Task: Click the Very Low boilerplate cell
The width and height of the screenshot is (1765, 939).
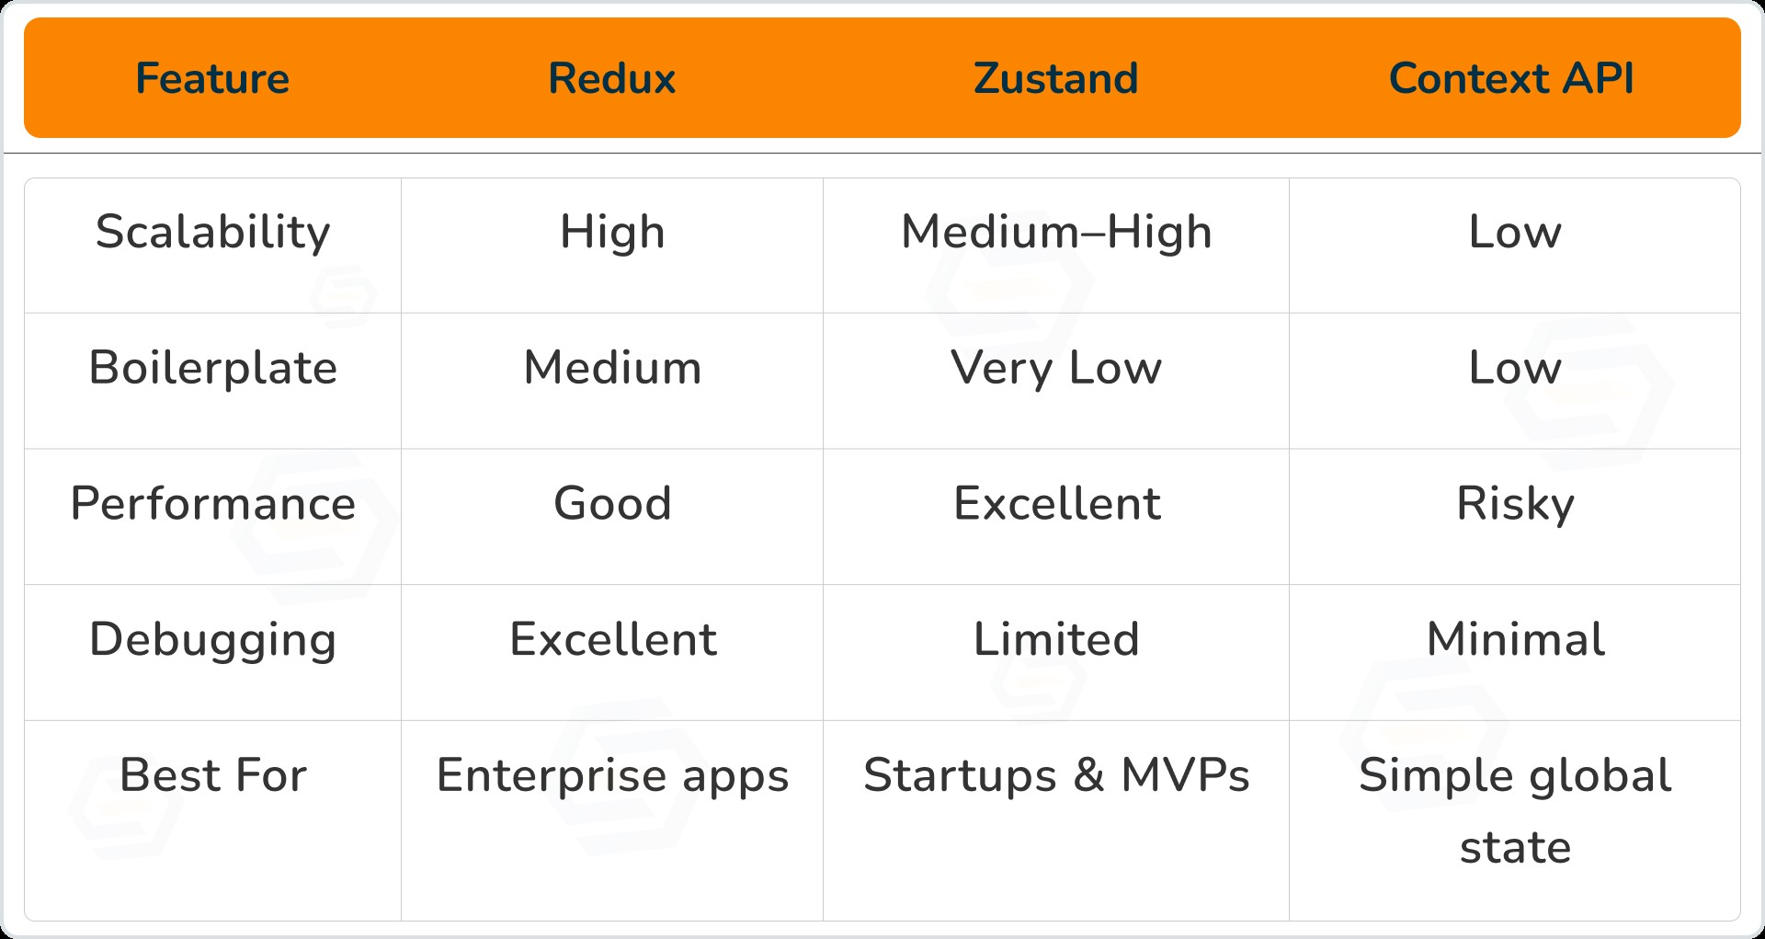Action: (1055, 368)
